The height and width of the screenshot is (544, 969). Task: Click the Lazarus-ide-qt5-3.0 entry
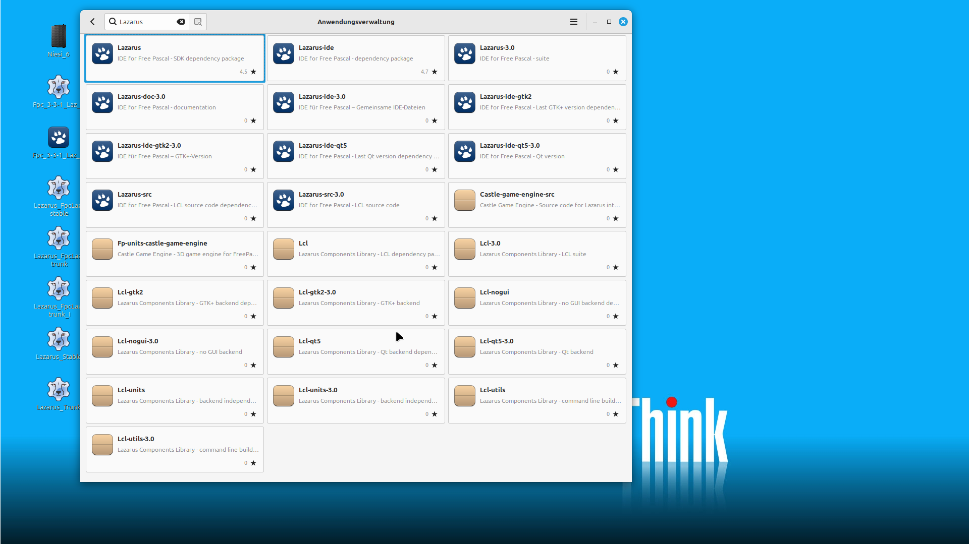[x=536, y=156]
